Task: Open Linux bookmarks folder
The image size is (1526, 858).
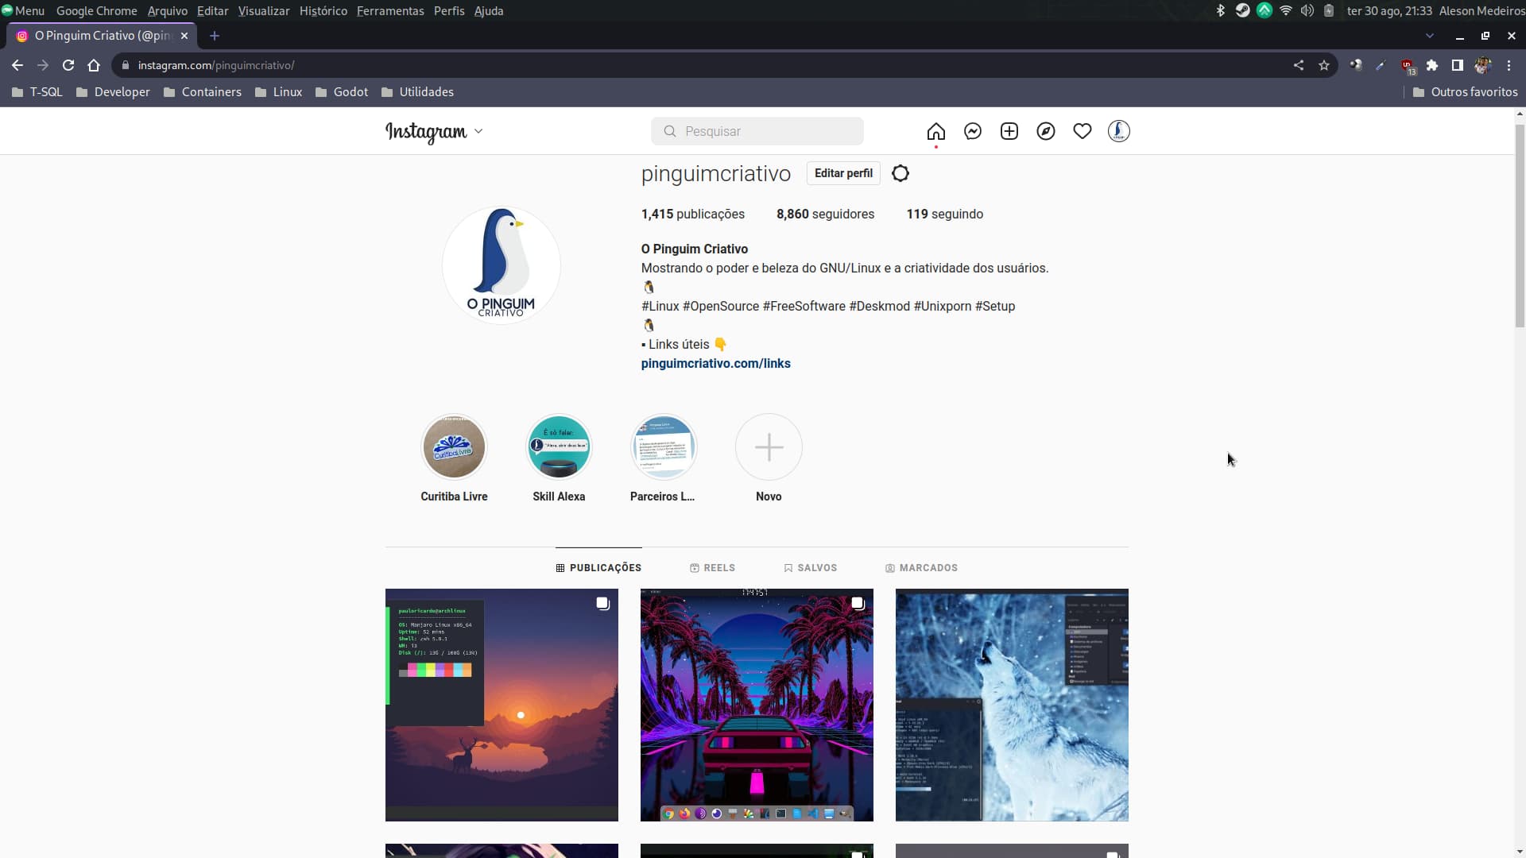Action: 278,92
